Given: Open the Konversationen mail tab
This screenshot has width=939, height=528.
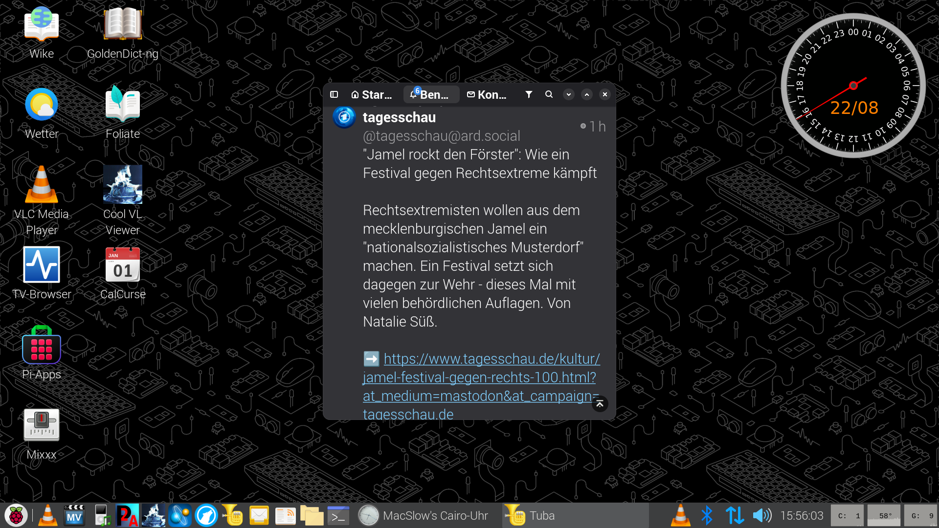Looking at the screenshot, I should point(487,94).
